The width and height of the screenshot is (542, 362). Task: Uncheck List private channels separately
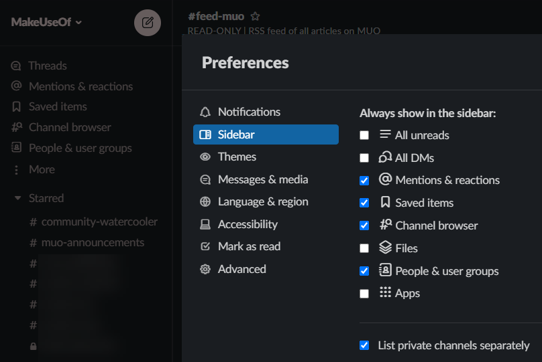(364, 345)
